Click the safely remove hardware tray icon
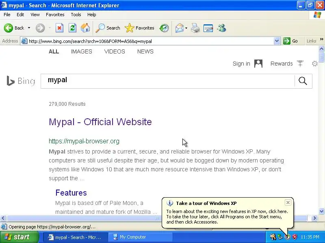Image resolution: width=325 pixels, height=243 pixels. coord(280,237)
